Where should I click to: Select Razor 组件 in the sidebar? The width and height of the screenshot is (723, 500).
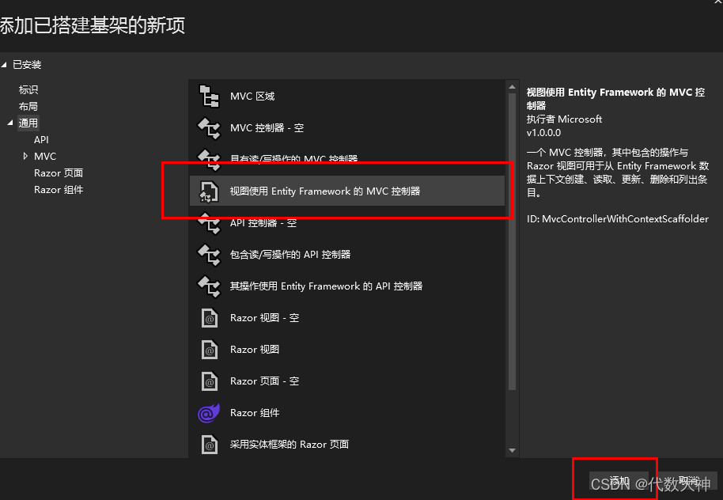(59, 189)
